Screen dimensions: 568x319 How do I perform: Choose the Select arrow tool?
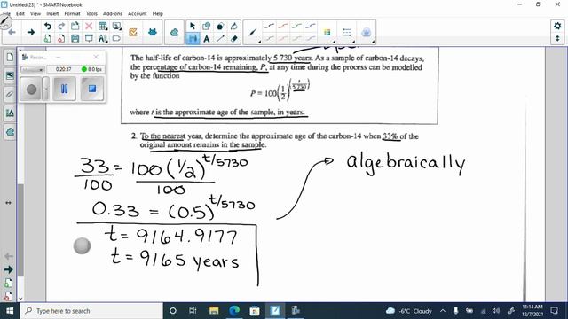(193, 26)
